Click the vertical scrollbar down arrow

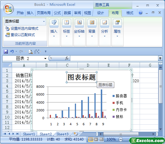(160, 129)
